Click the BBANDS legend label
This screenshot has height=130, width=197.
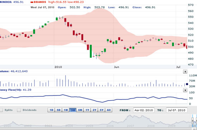[x=40, y=2]
